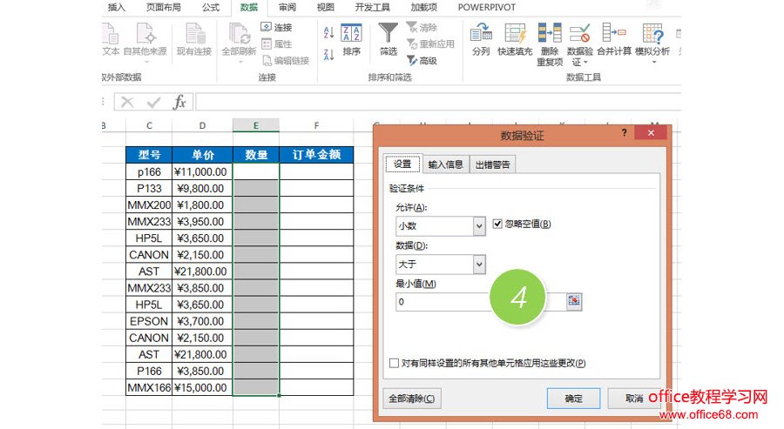The width and height of the screenshot is (784, 429).
Task: Click the Flash Fill (快速填充) icon
Action: [x=515, y=34]
